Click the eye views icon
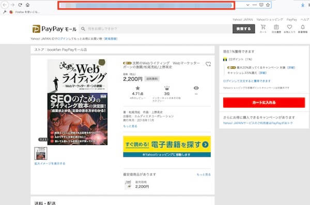The width and height of the screenshot is (310, 205). coord(196,88)
